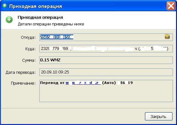
Task: Click into the Куда recipient purse field
Action: [x=106, y=49]
